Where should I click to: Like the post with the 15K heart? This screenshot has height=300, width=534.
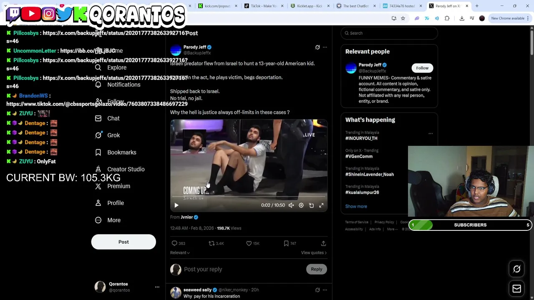(252, 243)
